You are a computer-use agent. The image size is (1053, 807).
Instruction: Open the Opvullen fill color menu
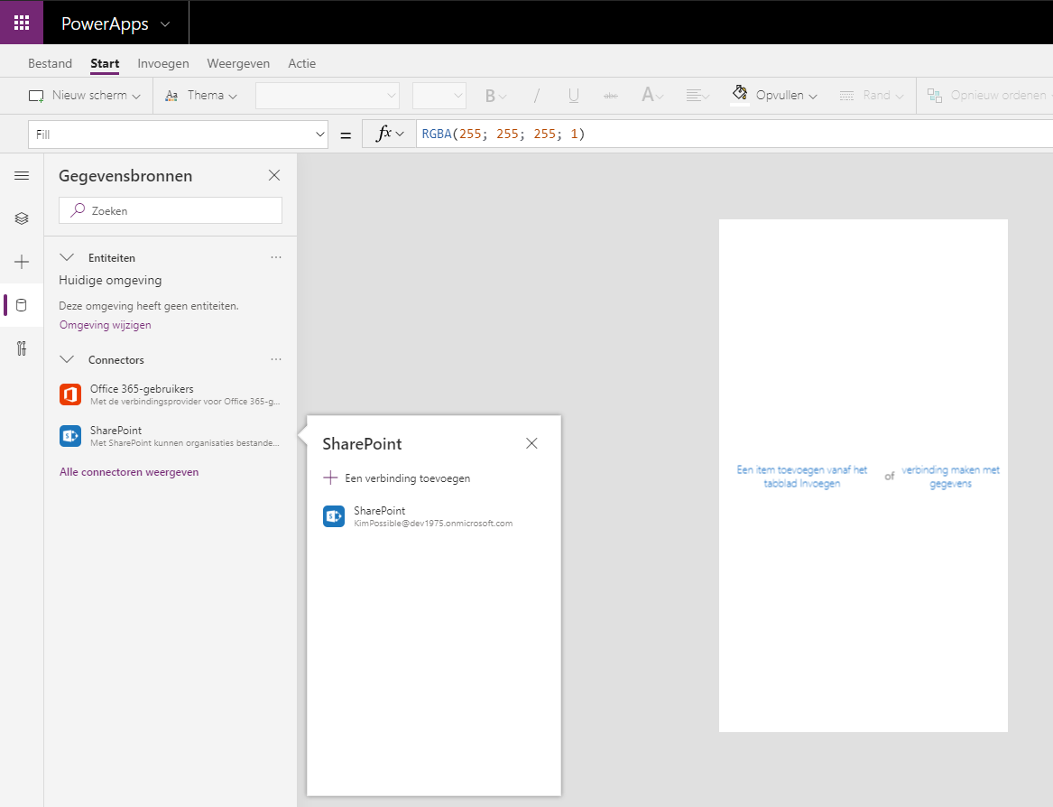[x=774, y=96]
